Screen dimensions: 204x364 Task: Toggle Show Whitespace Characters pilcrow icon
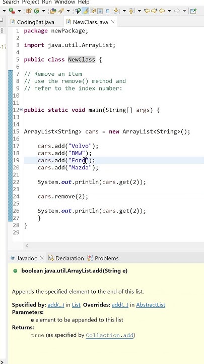pyautogui.click(x=107, y=11)
